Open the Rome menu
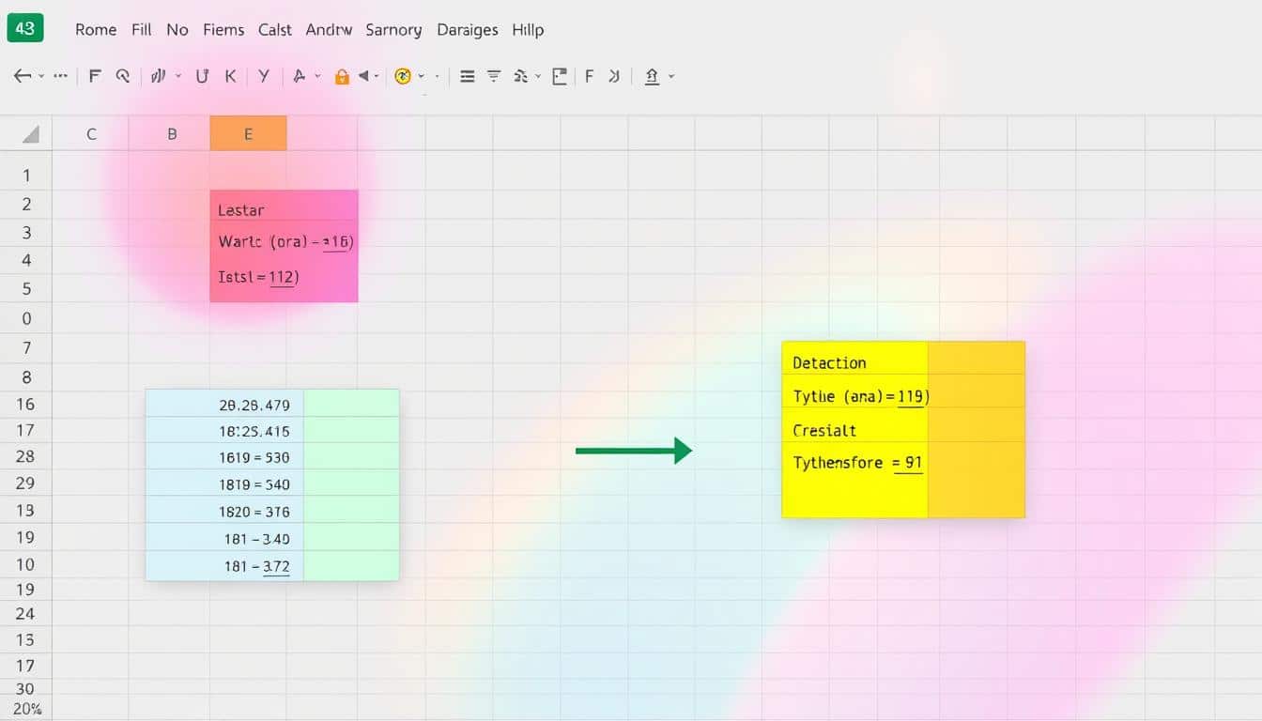 tap(96, 30)
